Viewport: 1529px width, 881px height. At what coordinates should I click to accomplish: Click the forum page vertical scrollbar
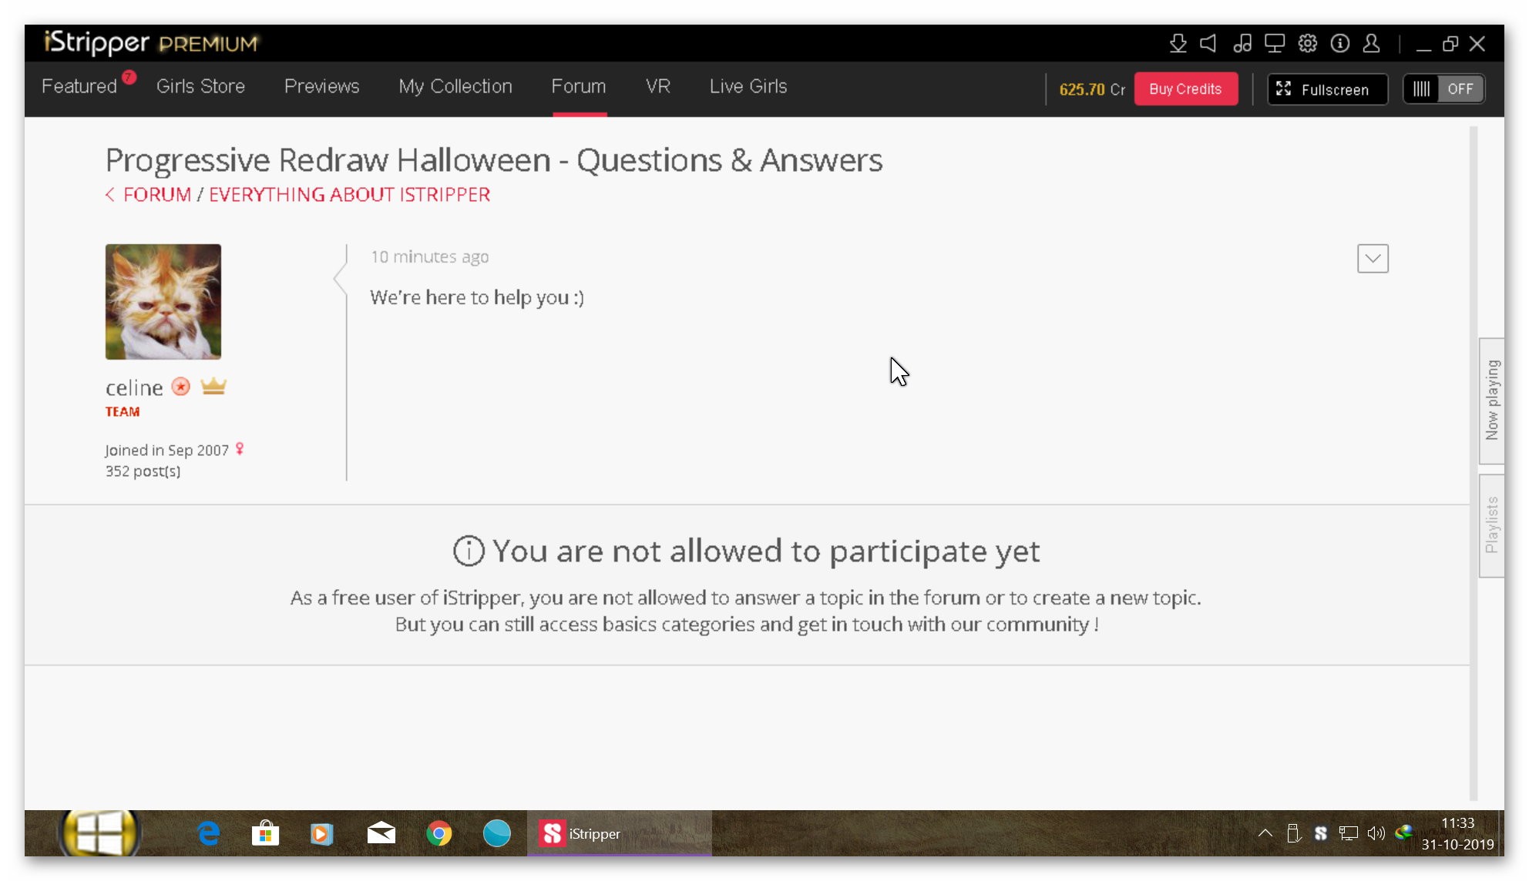1473,462
